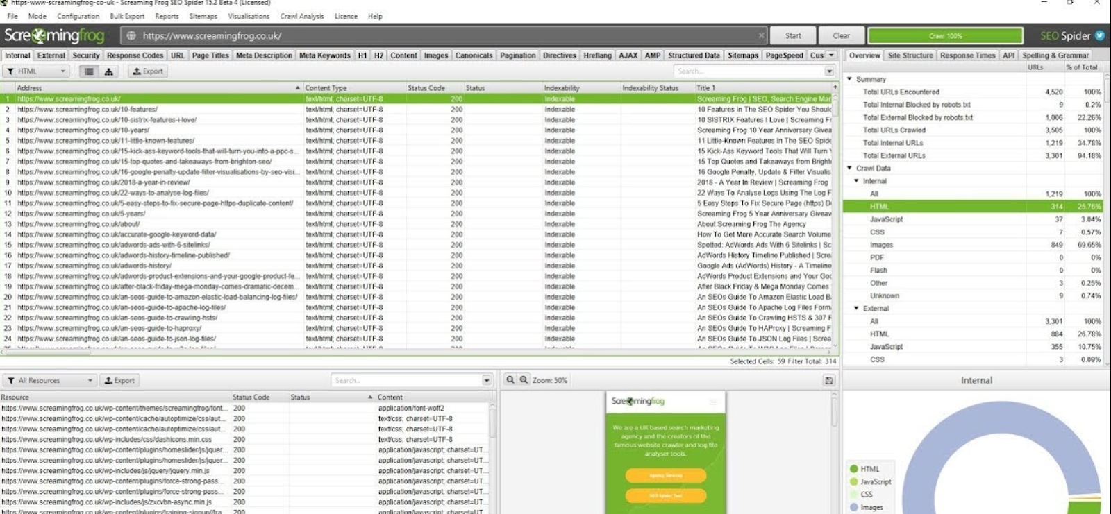Click the rendered page thumbnail preview

click(x=665, y=452)
